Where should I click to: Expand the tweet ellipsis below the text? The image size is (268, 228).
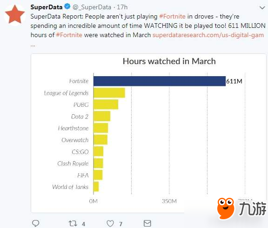click(33, 46)
